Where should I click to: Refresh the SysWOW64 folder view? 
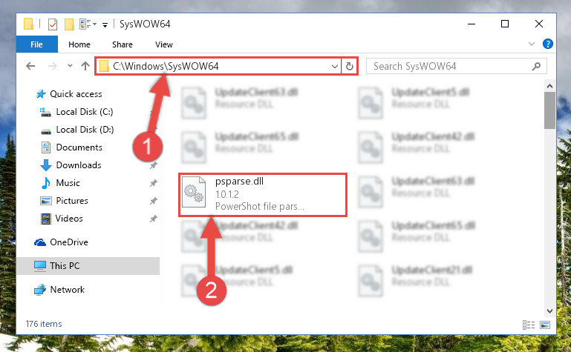tap(350, 66)
